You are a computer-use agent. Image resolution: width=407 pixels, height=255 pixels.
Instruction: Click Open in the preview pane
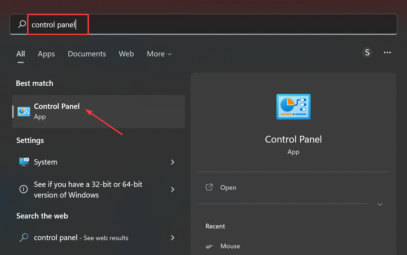pos(293,187)
